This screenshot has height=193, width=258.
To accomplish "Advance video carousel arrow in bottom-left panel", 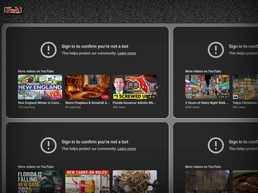I will pyautogui.click(x=157, y=183).
